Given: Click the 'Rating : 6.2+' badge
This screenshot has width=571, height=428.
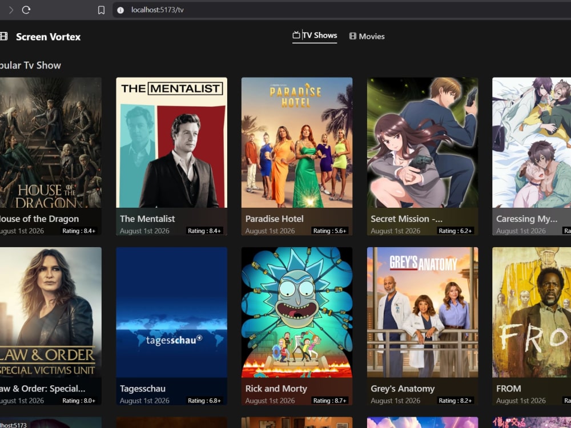Looking at the screenshot, I should (455, 231).
